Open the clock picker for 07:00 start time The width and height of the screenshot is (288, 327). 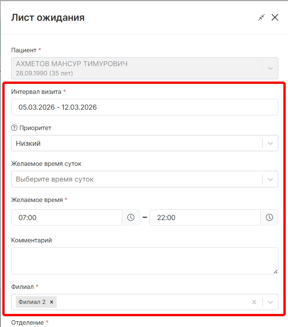pos(131,217)
